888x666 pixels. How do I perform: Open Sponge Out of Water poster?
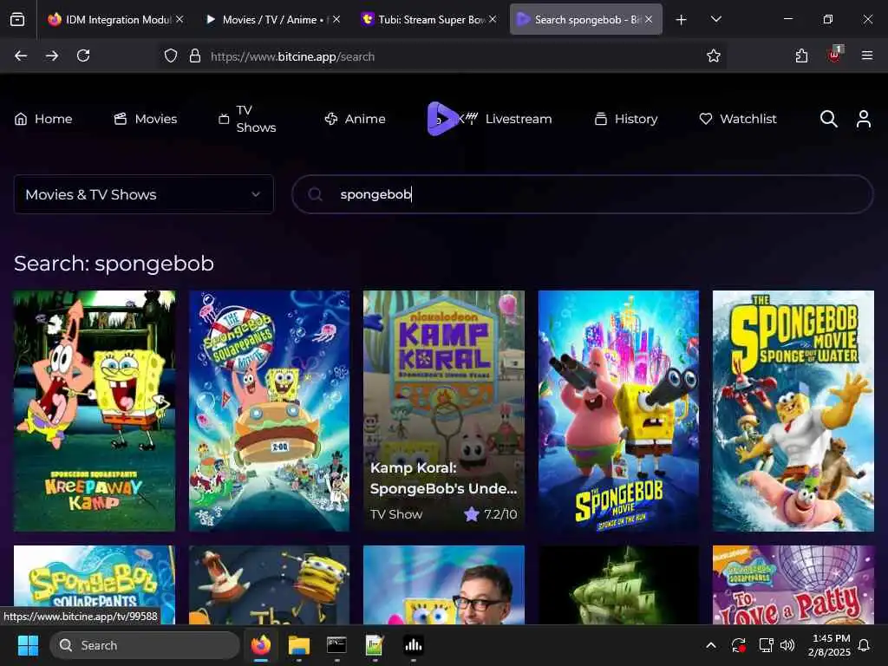pyautogui.click(x=793, y=410)
